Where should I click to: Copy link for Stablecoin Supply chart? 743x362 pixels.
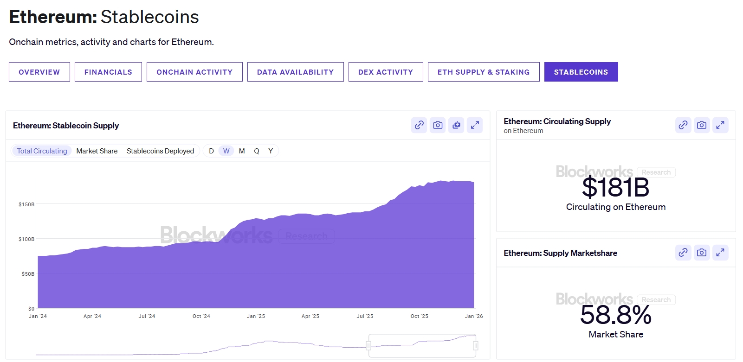[x=419, y=125]
